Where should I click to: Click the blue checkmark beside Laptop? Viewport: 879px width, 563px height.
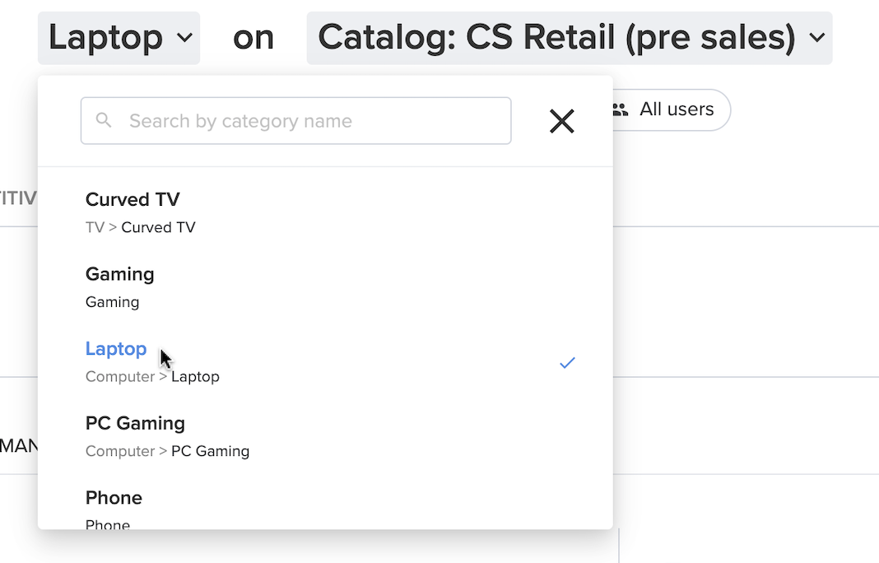[x=566, y=362]
